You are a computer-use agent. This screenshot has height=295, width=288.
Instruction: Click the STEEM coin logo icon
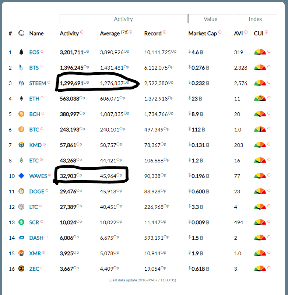[x=21, y=83]
